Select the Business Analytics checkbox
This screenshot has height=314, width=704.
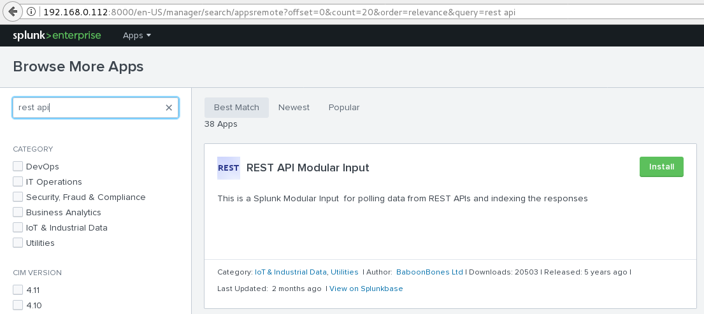coord(18,212)
